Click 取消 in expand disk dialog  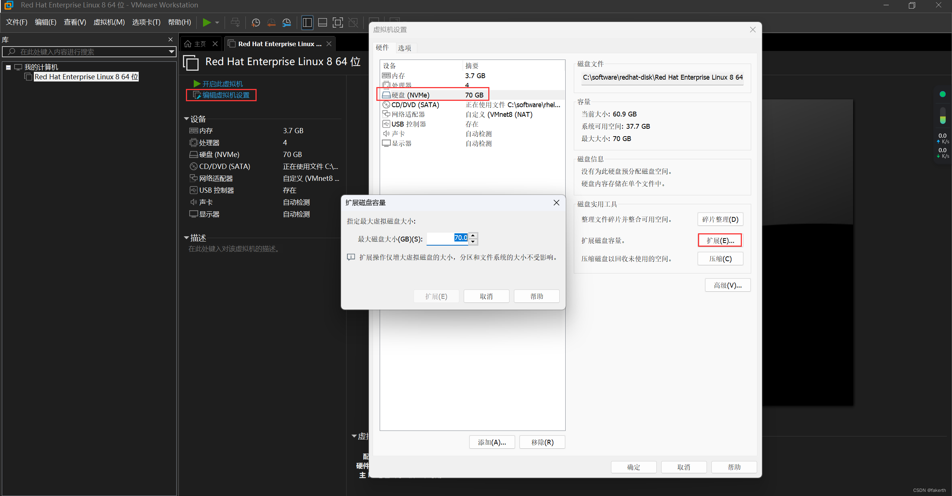[x=486, y=296]
